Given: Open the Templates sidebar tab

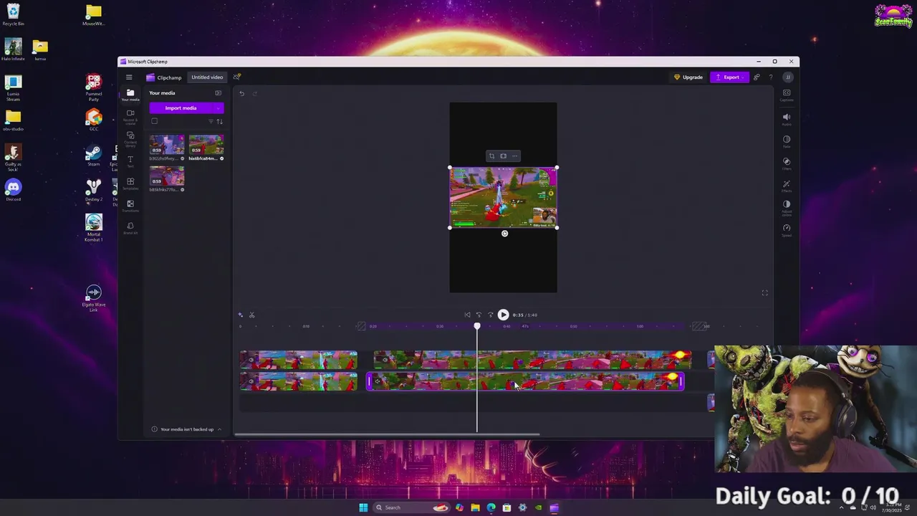Looking at the screenshot, I should click(x=130, y=183).
